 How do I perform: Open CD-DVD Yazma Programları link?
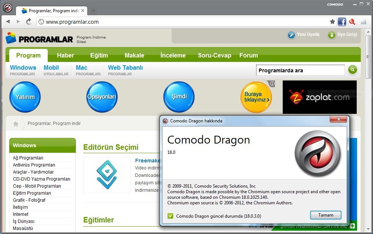coord(41,179)
